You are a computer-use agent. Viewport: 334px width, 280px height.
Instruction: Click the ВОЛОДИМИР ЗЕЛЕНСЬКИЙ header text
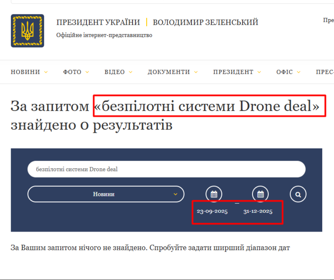(x=205, y=22)
